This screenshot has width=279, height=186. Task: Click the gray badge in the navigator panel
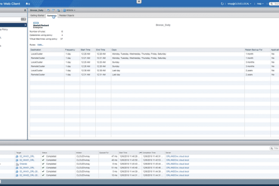tap(23, 19)
